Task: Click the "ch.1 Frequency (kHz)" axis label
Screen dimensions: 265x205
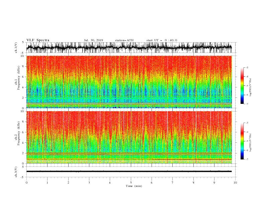Action: coord(17,78)
